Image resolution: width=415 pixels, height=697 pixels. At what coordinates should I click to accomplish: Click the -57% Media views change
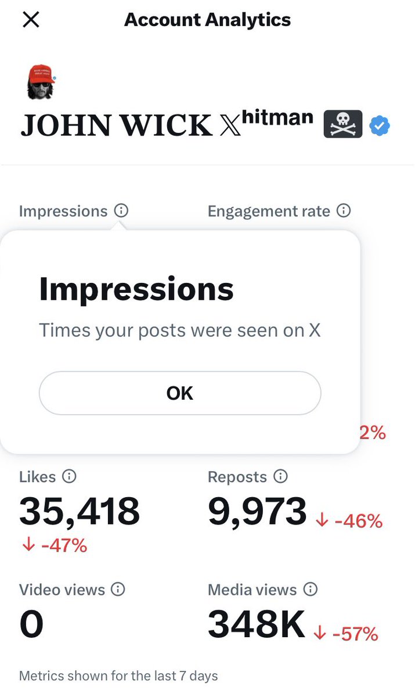tap(347, 633)
